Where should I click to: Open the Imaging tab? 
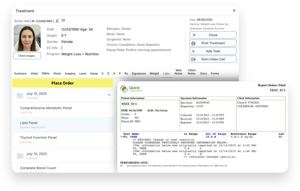coord(70,74)
